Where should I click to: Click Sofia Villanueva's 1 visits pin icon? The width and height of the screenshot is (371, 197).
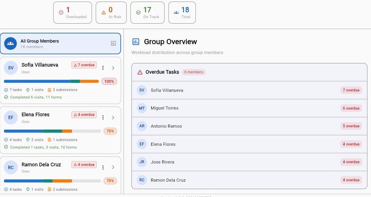click(28, 90)
